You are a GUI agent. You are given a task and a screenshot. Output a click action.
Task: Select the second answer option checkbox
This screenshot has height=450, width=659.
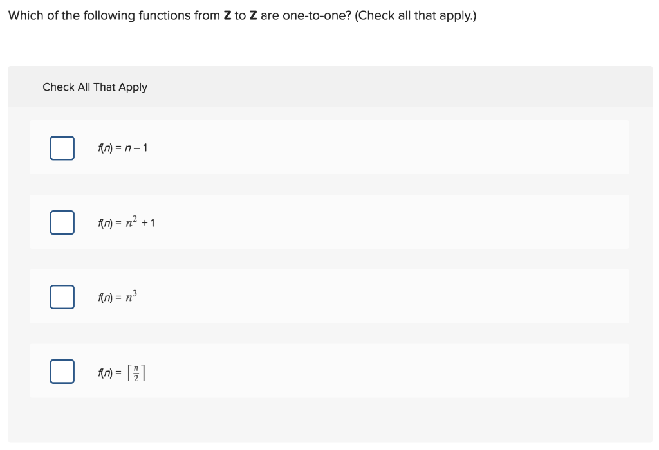pos(62,222)
